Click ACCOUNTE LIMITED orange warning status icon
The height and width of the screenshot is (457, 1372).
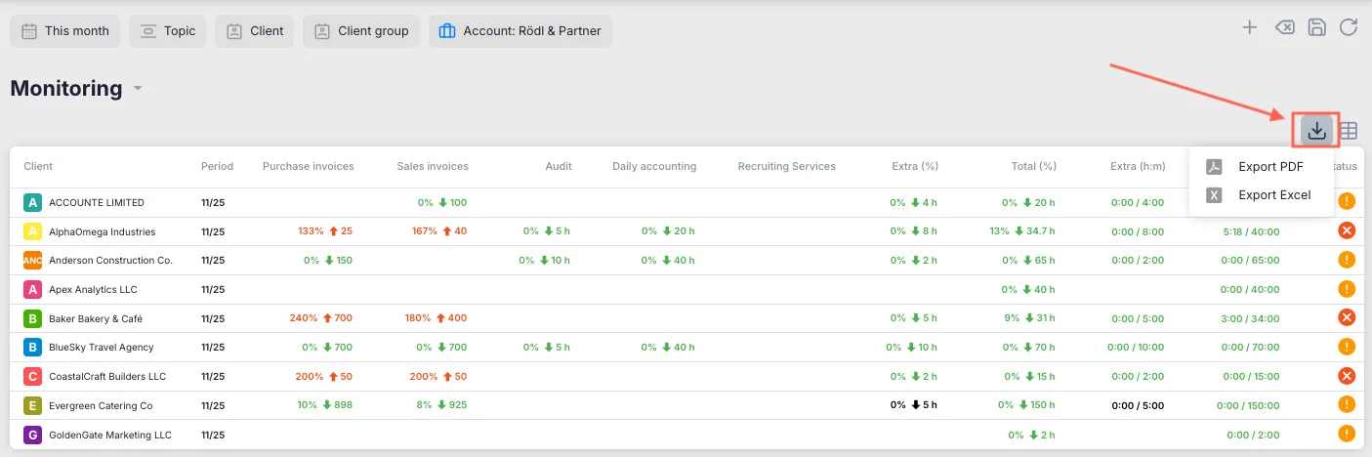(1347, 202)
